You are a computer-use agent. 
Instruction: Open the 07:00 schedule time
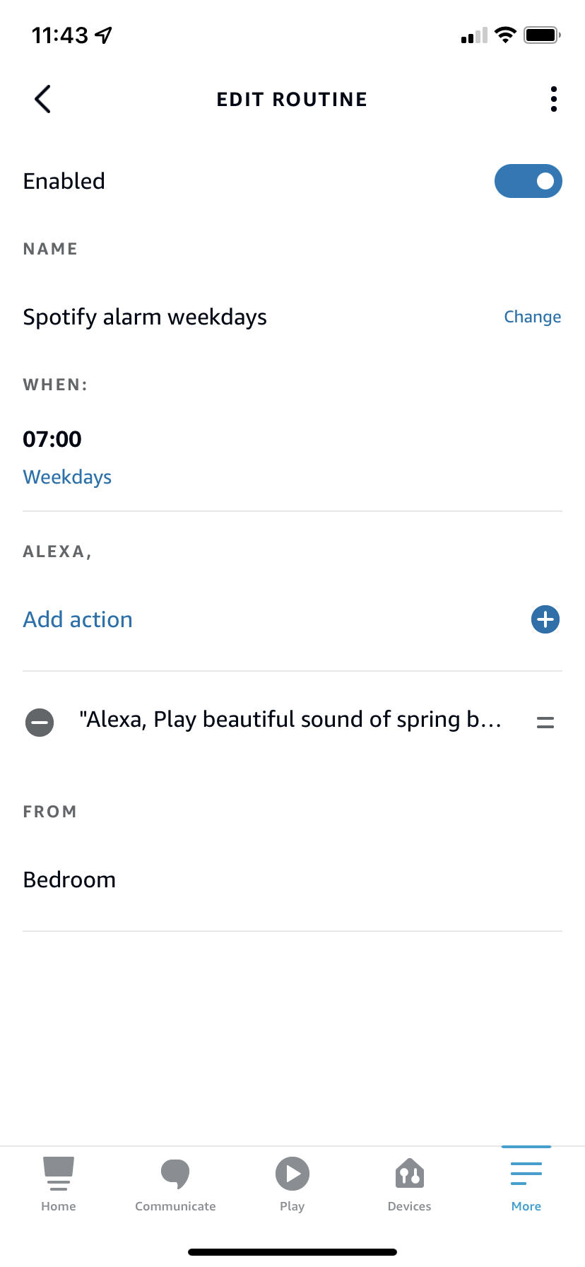pyautogui.click(x=52, y=439)
